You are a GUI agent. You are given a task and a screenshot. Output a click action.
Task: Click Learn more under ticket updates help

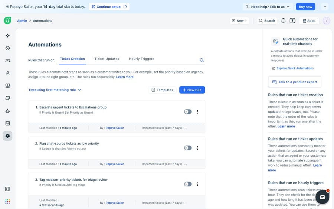coord(317,166)
